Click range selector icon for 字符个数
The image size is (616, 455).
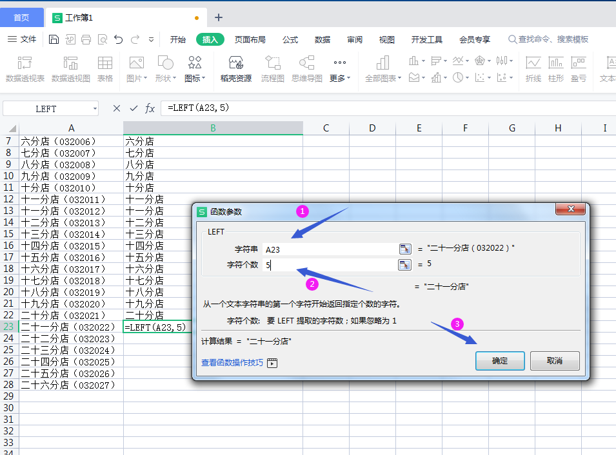(405, 265)
